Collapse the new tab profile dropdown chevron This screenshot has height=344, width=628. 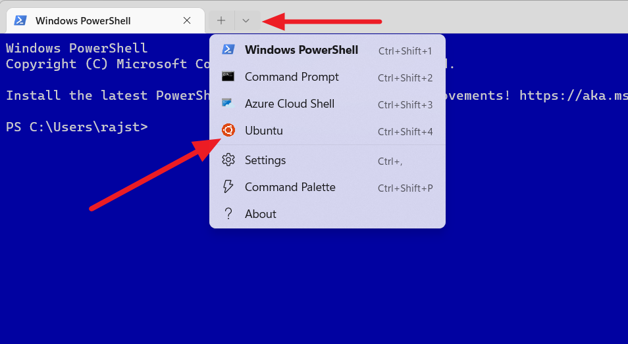tap(246, 20)
